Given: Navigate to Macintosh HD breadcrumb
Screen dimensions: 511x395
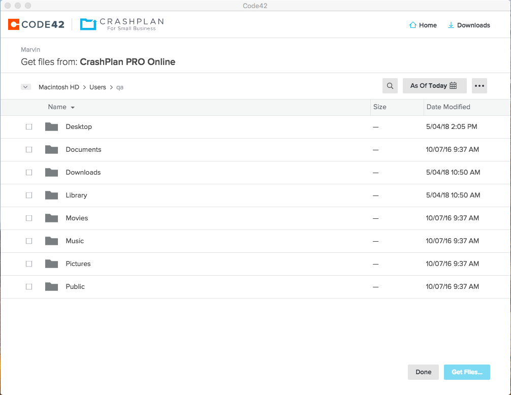Looking at the screenshot, I should 59,87.
